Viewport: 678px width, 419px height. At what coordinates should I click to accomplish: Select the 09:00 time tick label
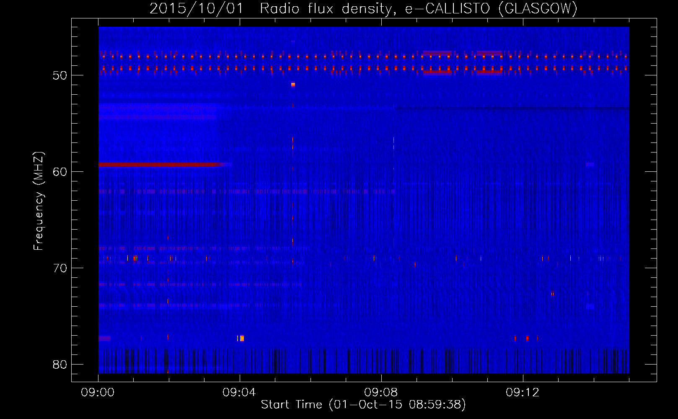pyautogui.click(x=98, y=393)
